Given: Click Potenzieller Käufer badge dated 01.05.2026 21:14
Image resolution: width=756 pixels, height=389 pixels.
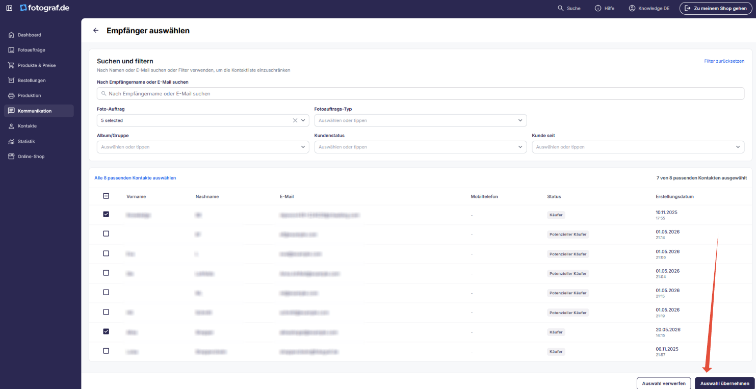Looking at the screenshot, I should 568,235.
